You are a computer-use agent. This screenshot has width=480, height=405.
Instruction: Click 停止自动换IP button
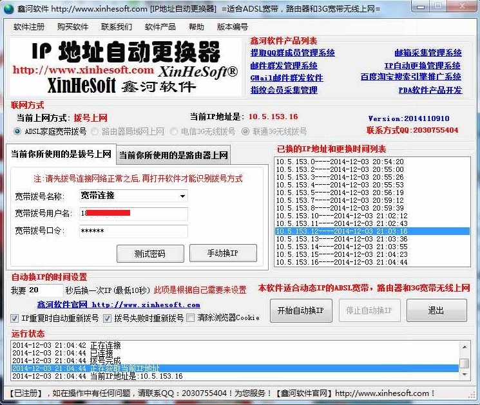point(369,310)
